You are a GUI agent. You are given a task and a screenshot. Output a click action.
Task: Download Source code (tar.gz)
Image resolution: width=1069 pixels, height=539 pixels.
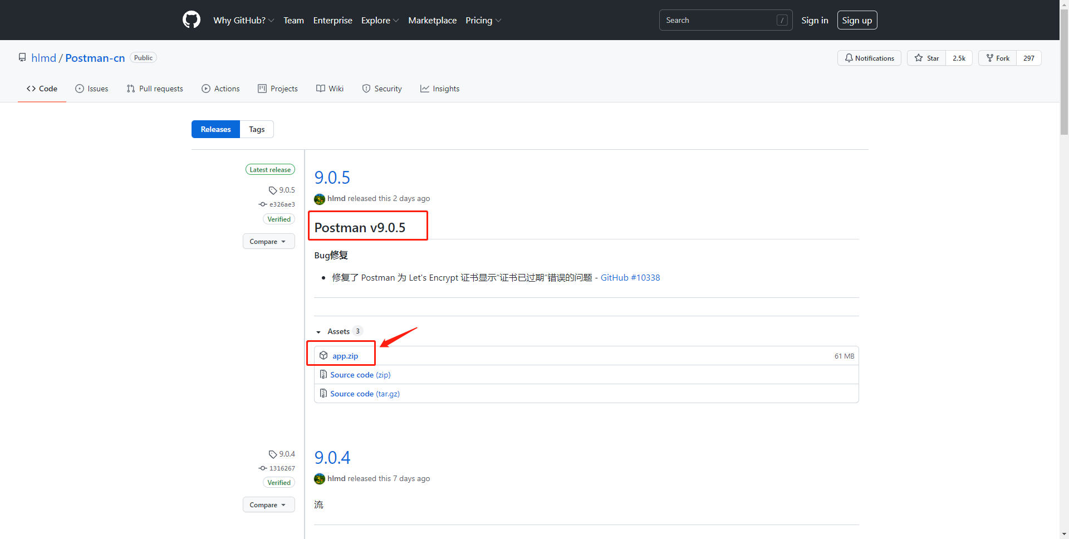(365, 394)
